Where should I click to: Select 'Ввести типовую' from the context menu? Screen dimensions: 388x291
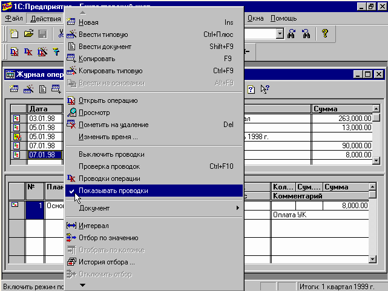pos(103,34)
